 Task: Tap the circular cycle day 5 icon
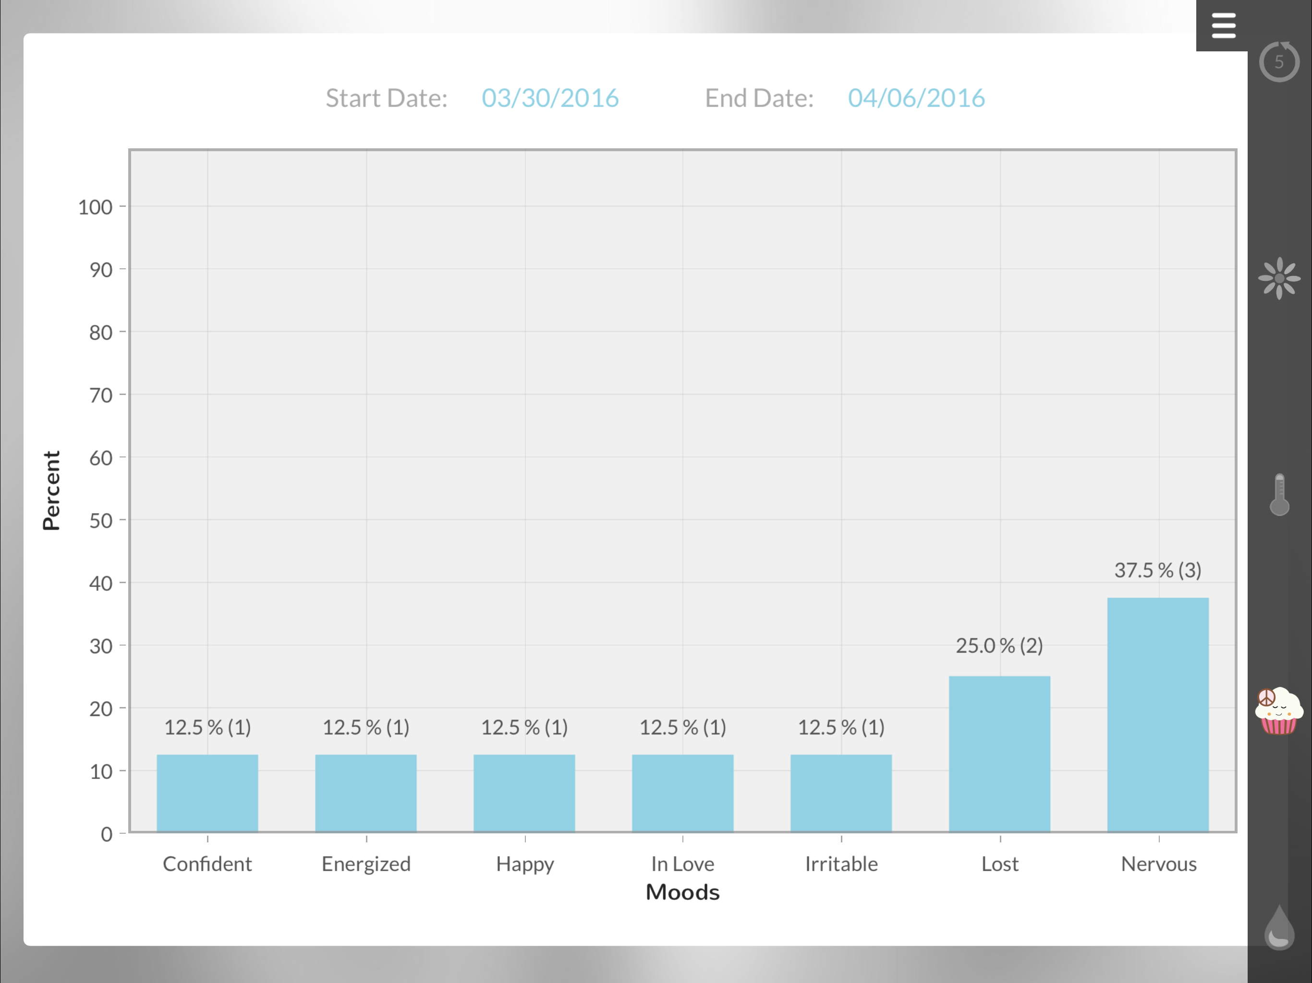1279,61
